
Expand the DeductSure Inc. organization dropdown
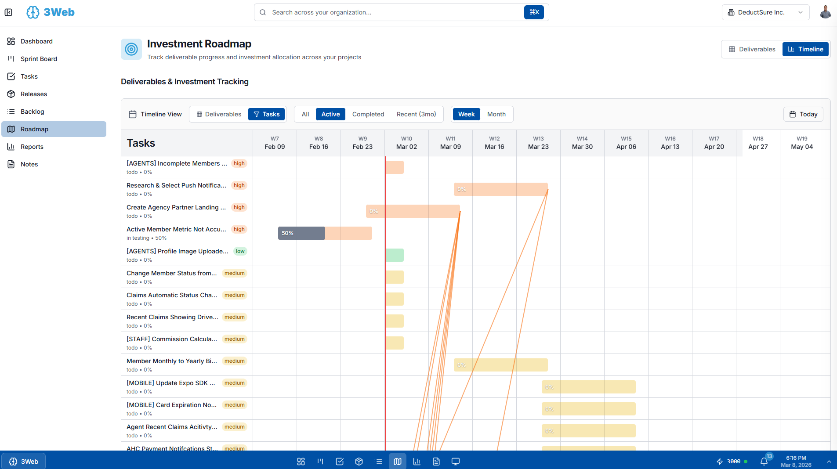765,12
